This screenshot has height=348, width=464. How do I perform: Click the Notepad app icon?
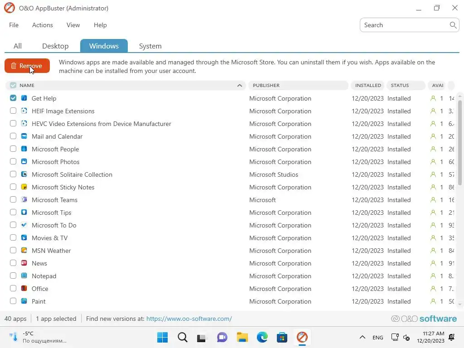[24, 276]
